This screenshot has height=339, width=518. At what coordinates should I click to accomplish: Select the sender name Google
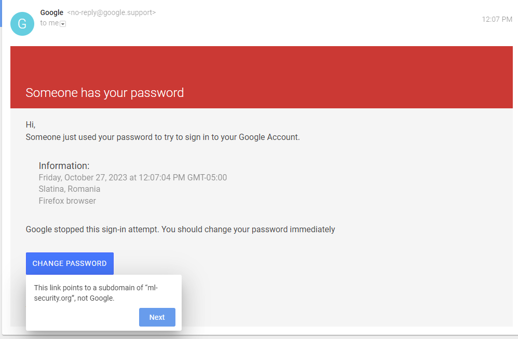pyautogui.click(x=52, y=12)
